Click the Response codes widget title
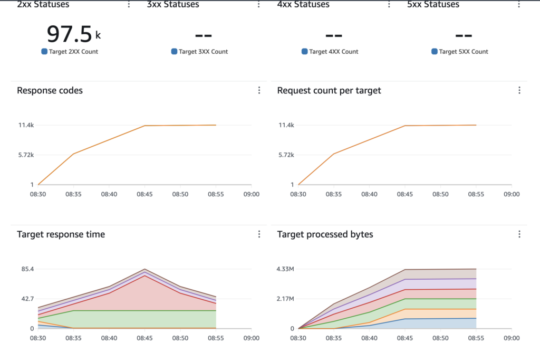This screenshot has width=540, height=352. pos(50,90)
